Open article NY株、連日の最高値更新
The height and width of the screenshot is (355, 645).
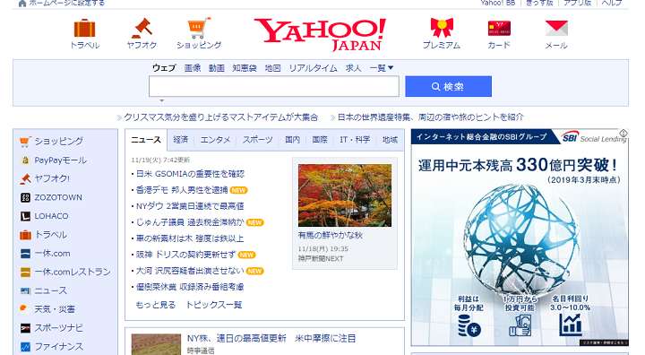[271, 339]
